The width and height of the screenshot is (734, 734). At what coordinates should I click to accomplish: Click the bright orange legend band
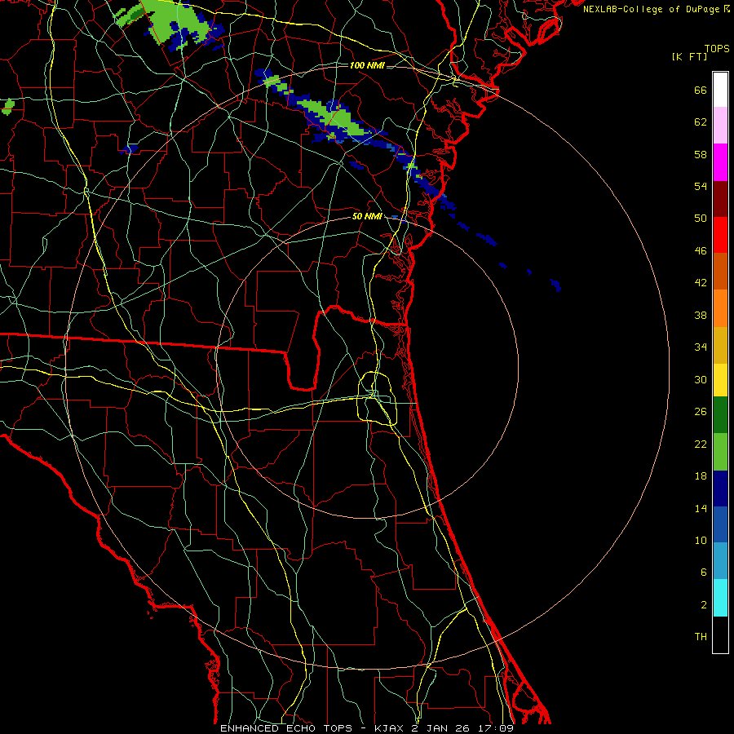[x=720, y=308]
